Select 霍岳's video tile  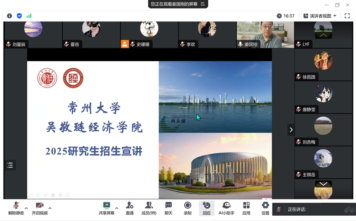pyautogui.click(x=91, y=35)
